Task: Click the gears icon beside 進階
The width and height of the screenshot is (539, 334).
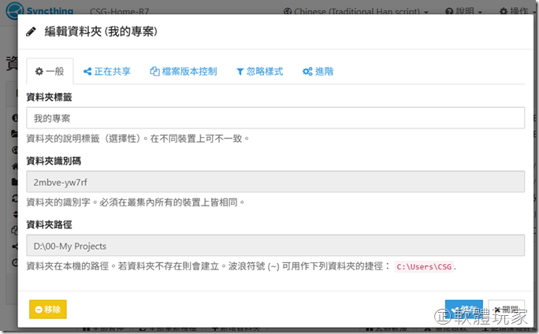Action: [307, 72]
